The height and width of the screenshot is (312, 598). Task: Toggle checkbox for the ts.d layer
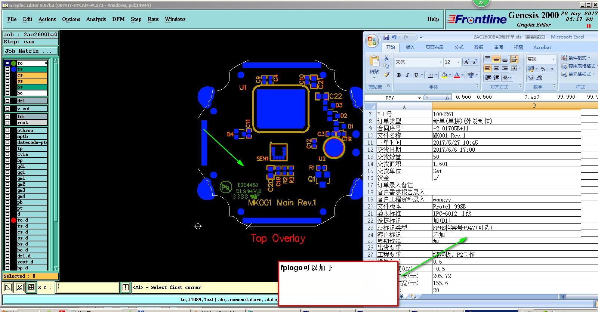coord(7,226)
